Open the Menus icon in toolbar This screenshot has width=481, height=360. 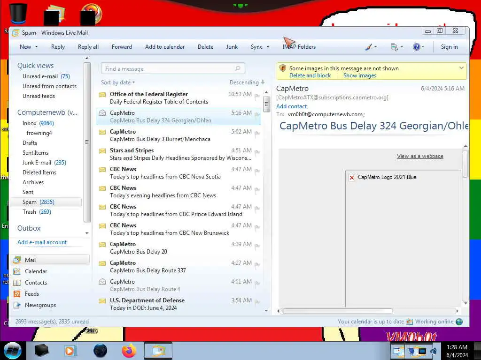pos(394,47)
